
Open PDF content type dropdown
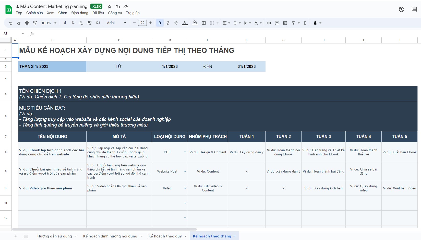(x=185, y=152)
